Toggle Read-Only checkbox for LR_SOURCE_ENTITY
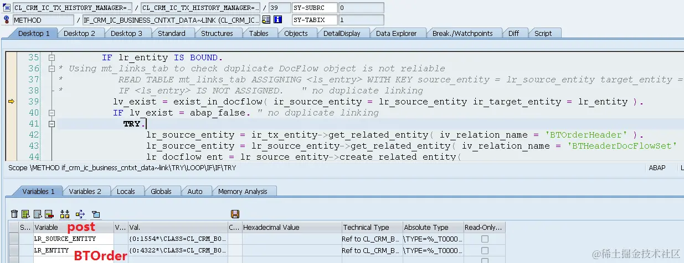This screenshot has width=684, height=263. [x=485, y=239]
